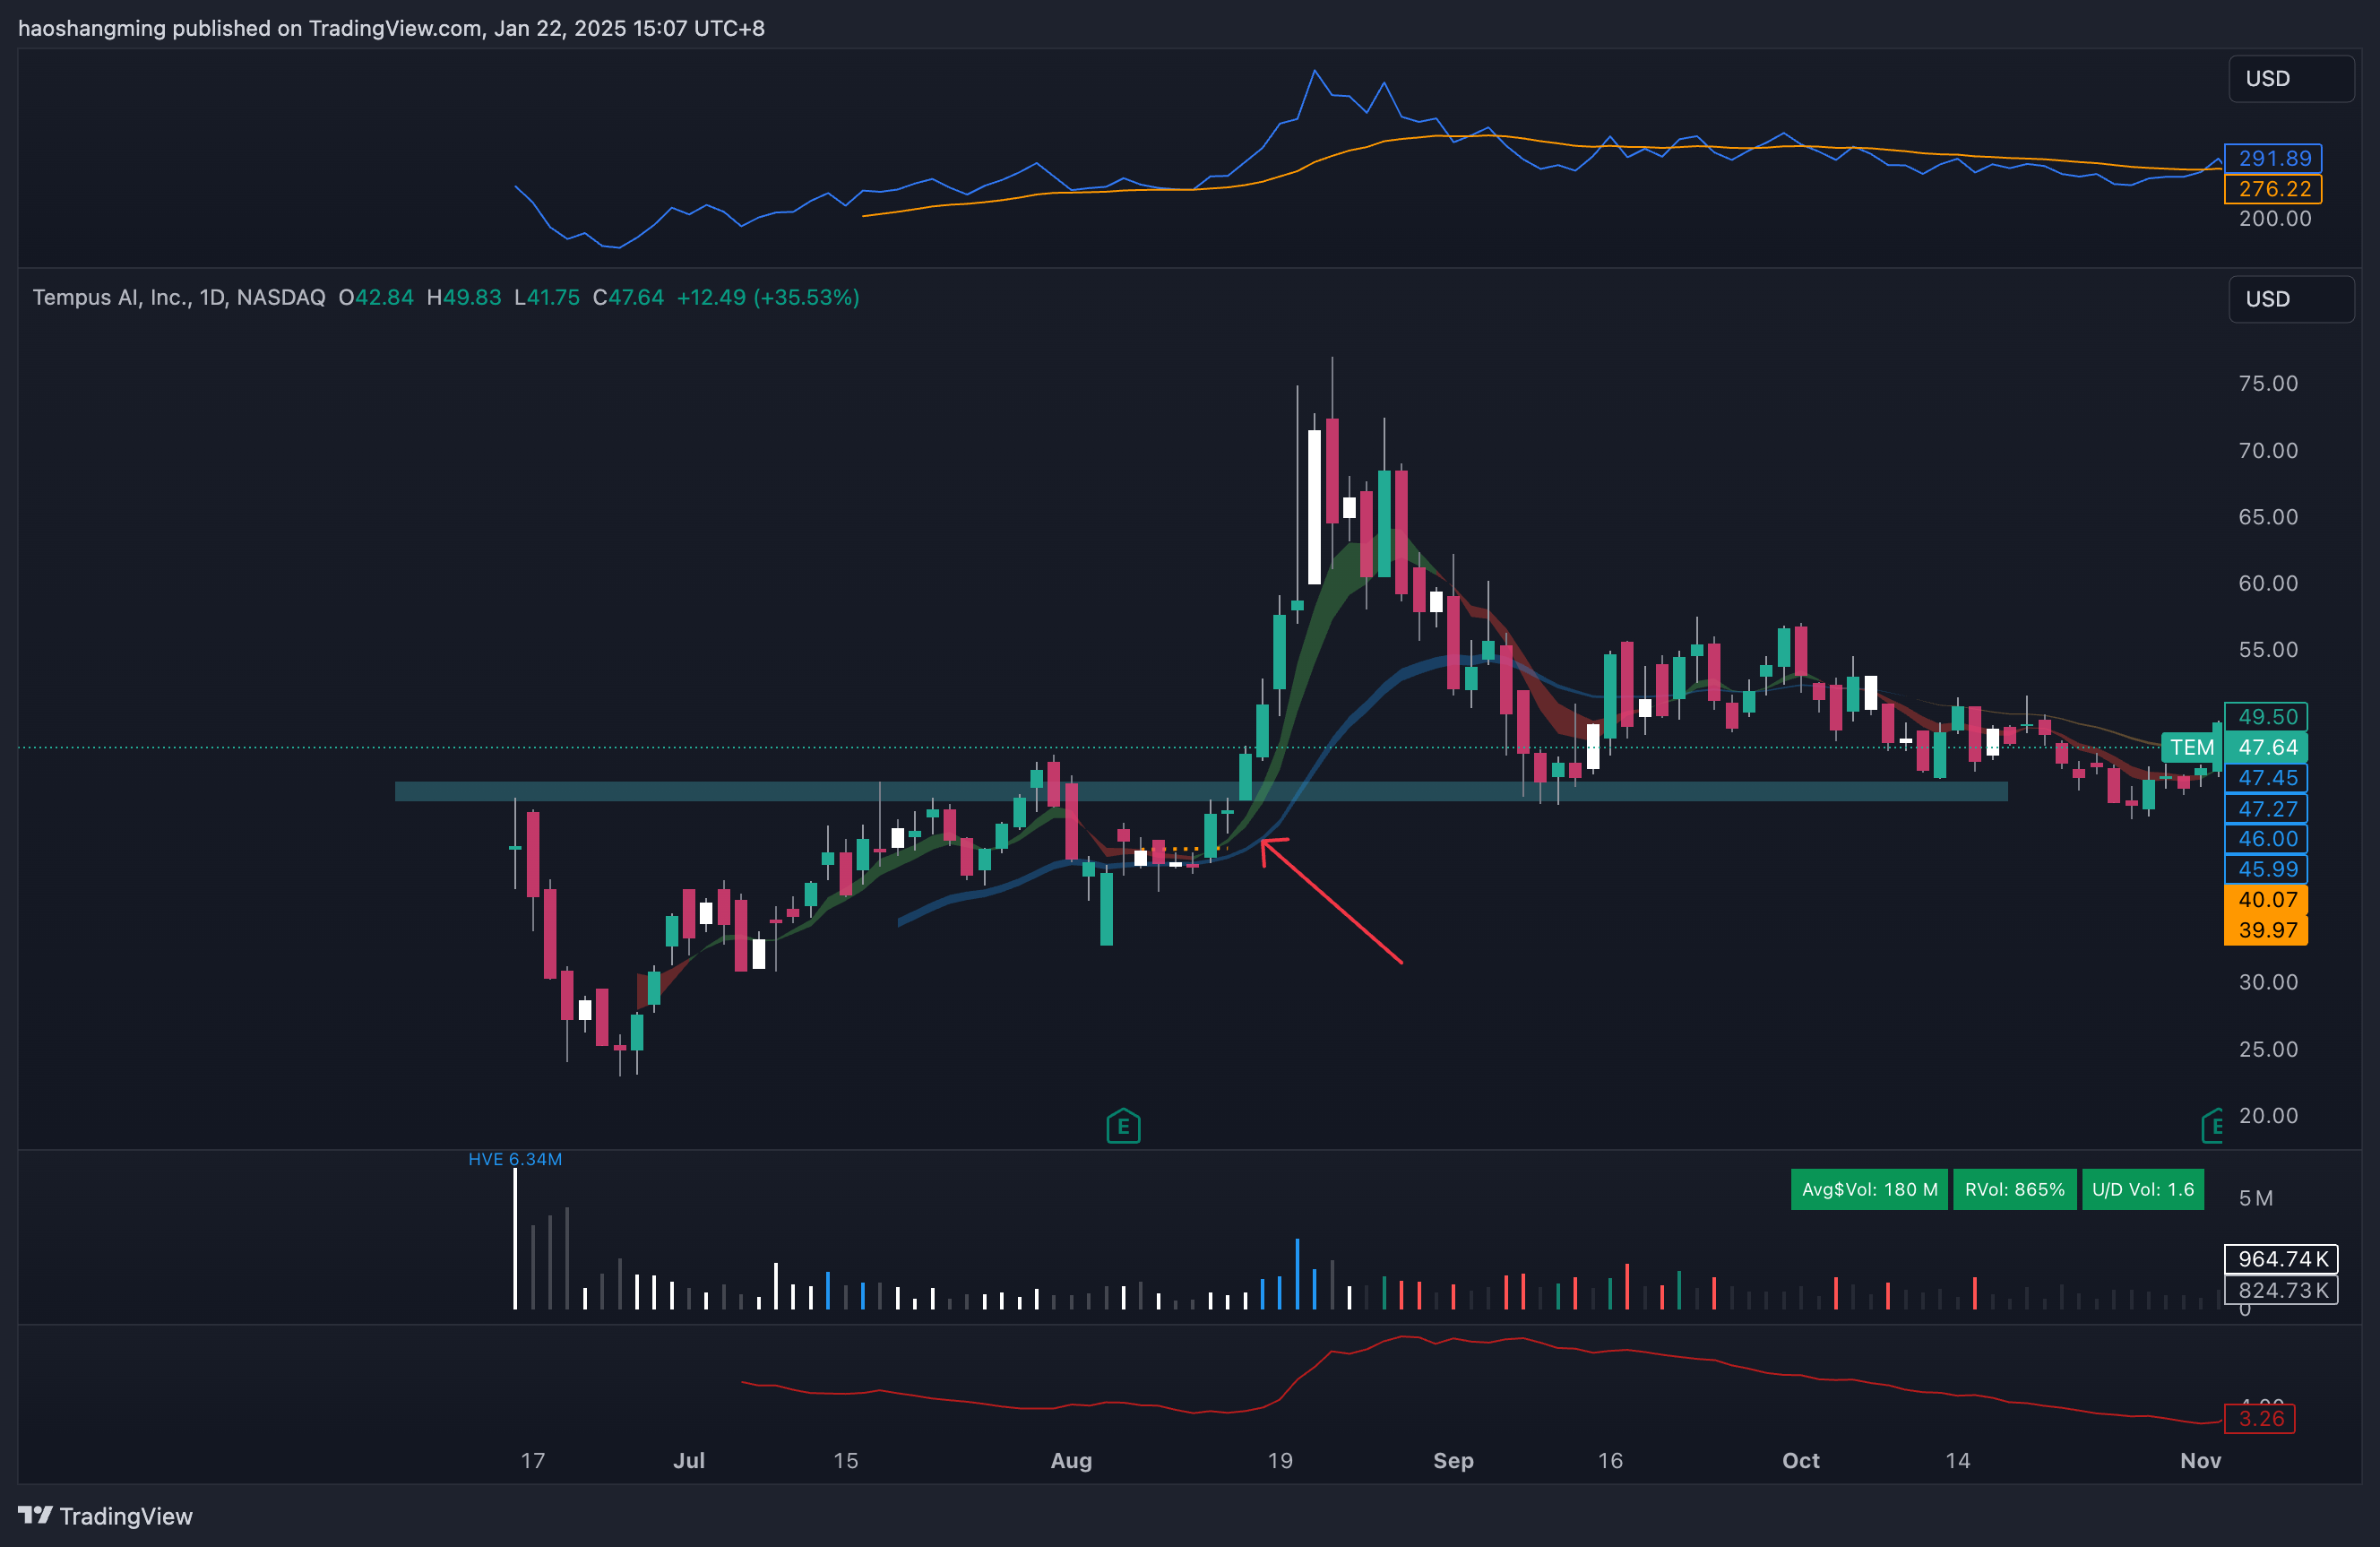Click the RVol: 865% badge

point(2014,1189)
